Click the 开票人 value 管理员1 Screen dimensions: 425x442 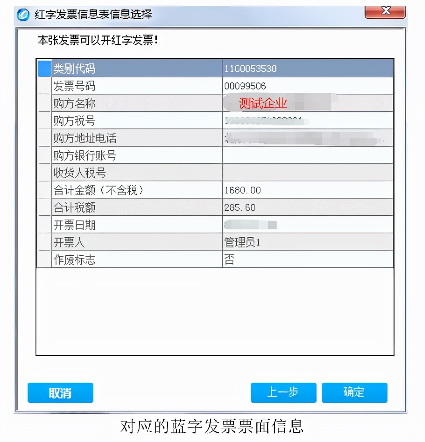240,242
